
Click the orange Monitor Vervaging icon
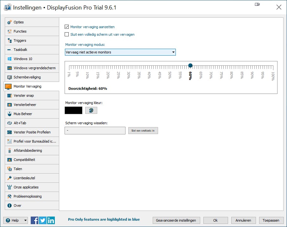[8, 87]
